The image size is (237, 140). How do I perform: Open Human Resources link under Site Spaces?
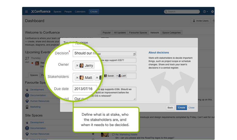click(x=40, y=134)
